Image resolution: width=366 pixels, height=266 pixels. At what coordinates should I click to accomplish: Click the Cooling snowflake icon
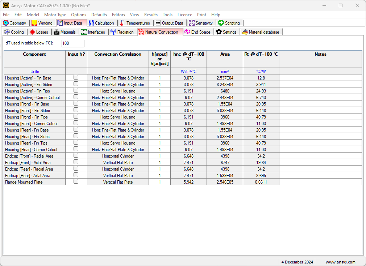[x=7, y=32]
